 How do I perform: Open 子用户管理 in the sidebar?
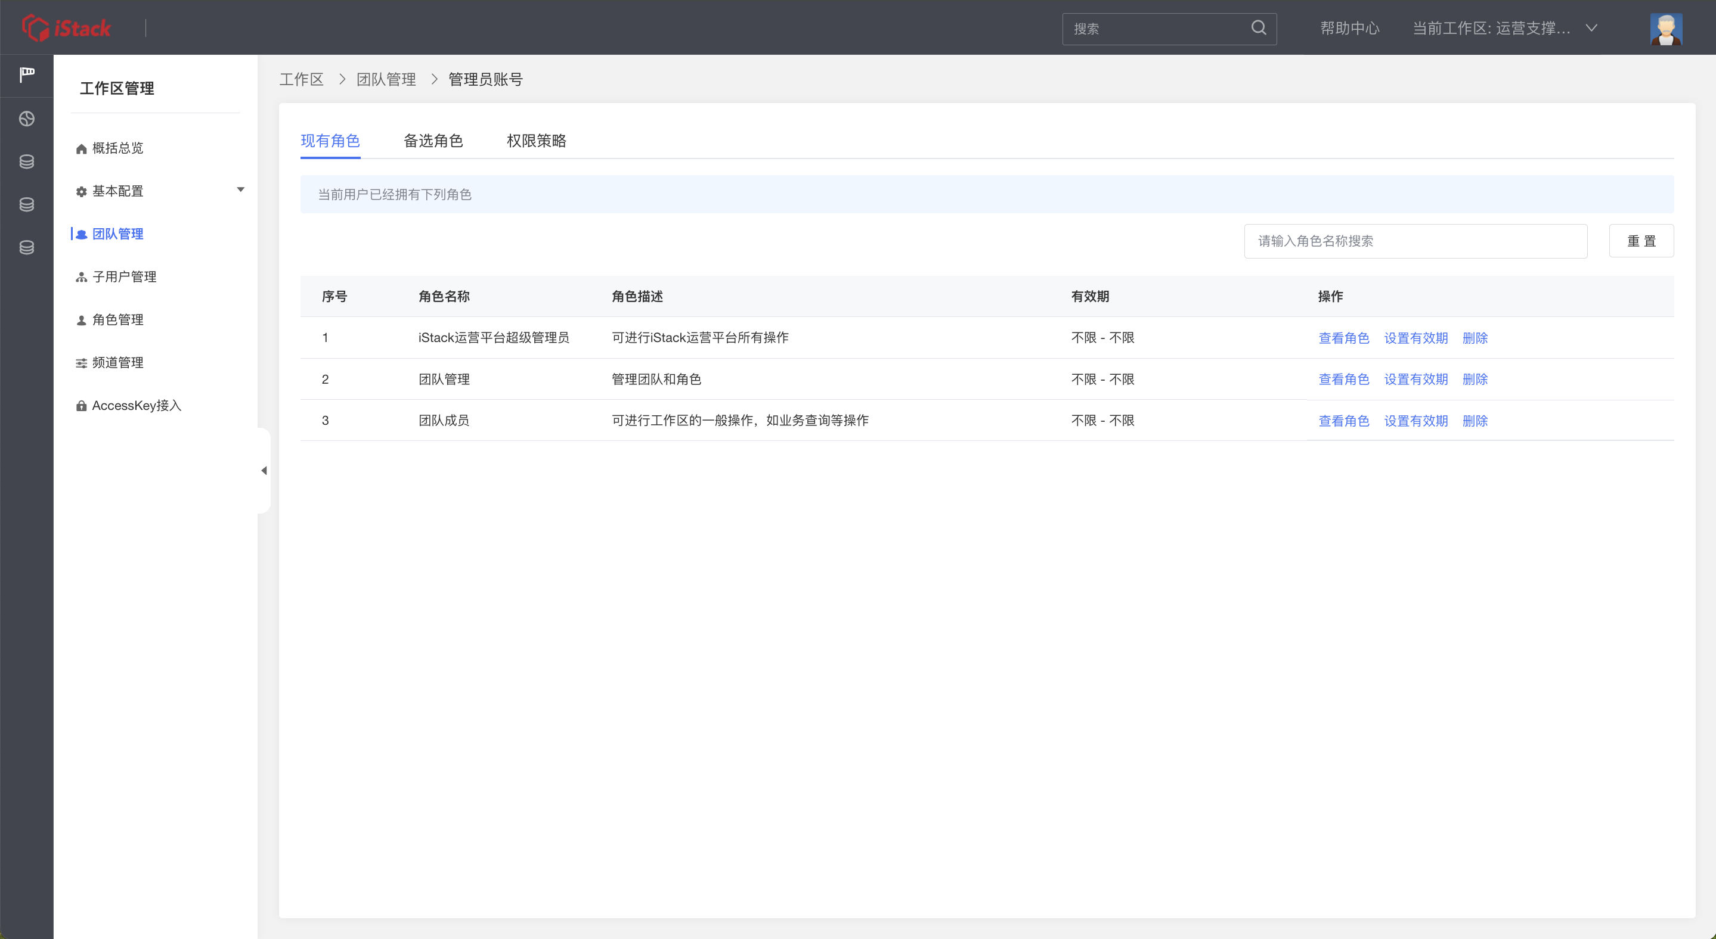coord(124,277)
